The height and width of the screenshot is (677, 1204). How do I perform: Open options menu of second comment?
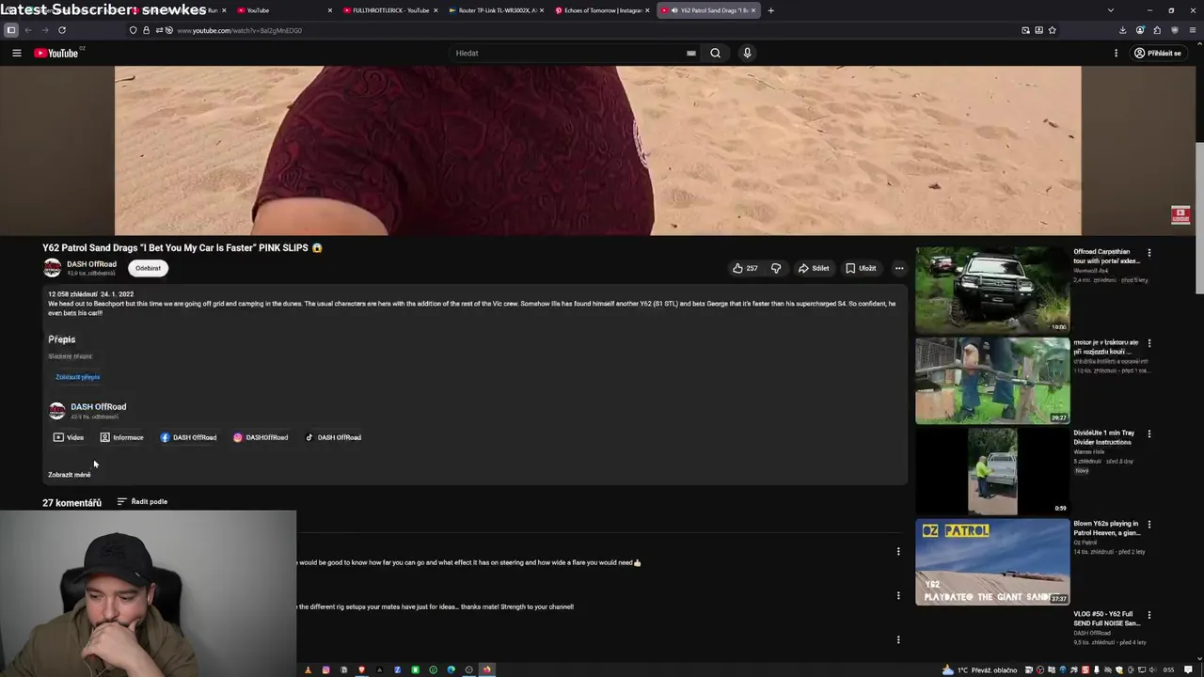898,596
